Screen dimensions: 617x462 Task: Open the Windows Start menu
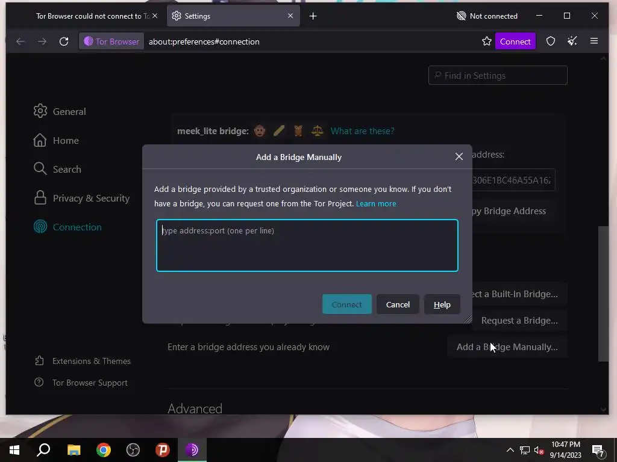[14, 450]
